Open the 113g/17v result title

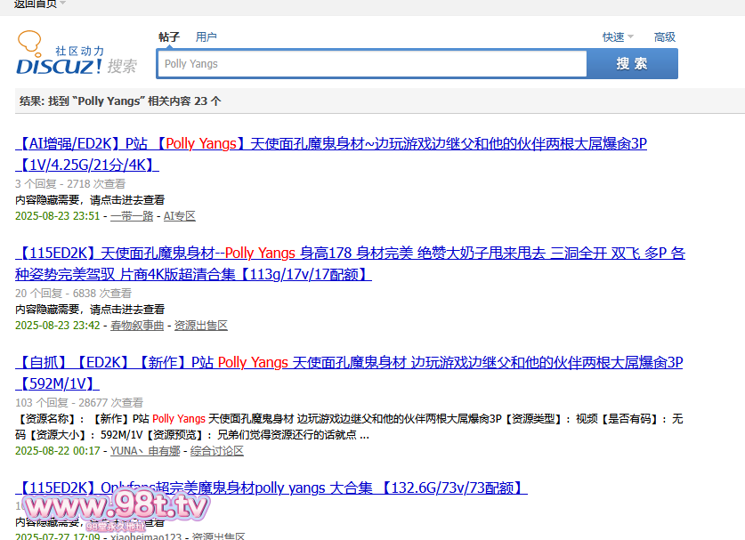pyautogui.click(x=350, y=263)
